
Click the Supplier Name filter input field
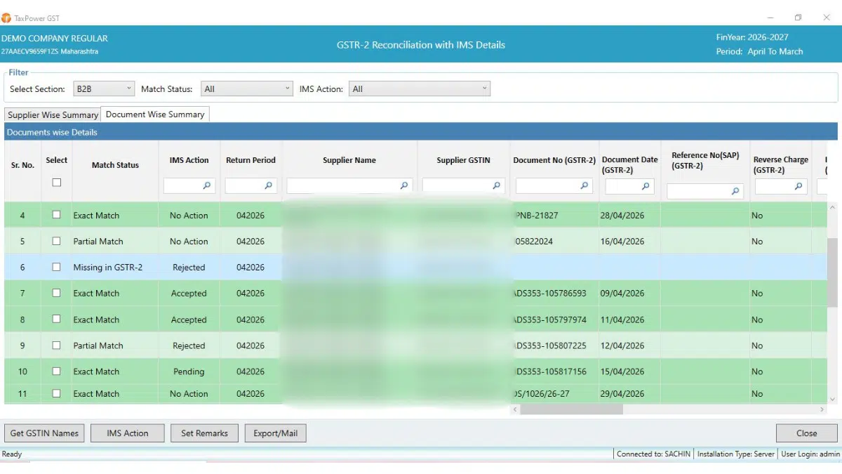point(349,186)
